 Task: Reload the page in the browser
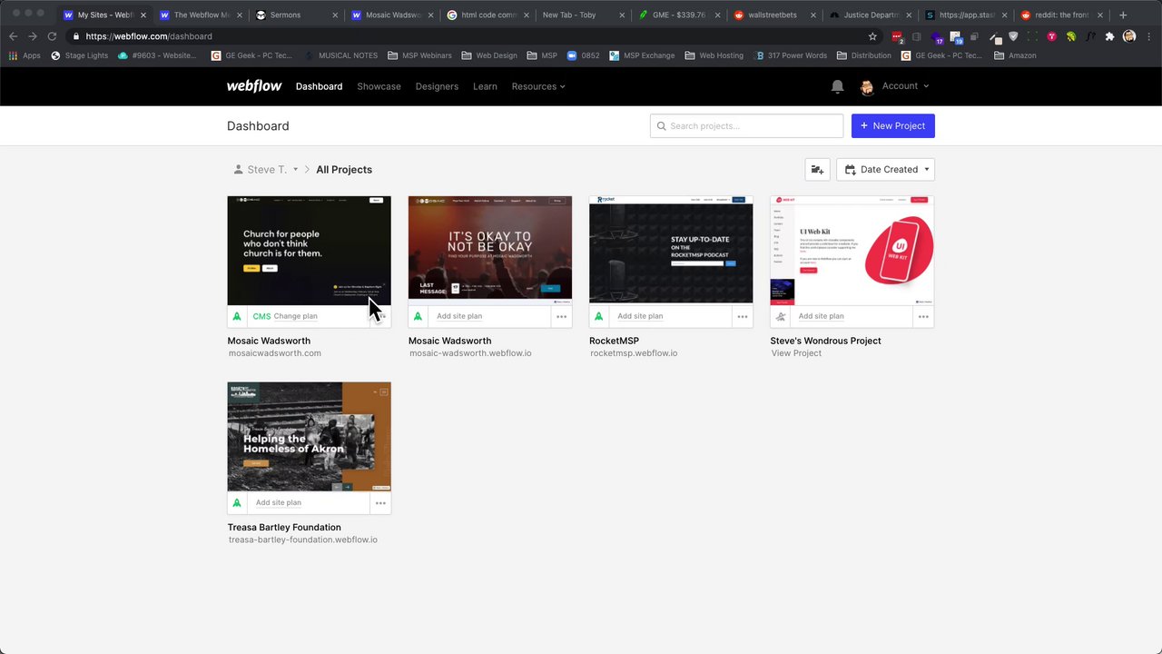coord(52,36)
